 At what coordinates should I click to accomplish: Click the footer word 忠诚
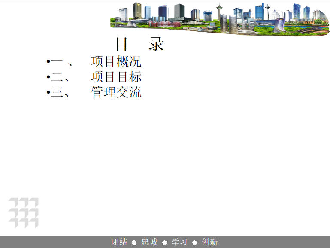click(x=149, y=242)
